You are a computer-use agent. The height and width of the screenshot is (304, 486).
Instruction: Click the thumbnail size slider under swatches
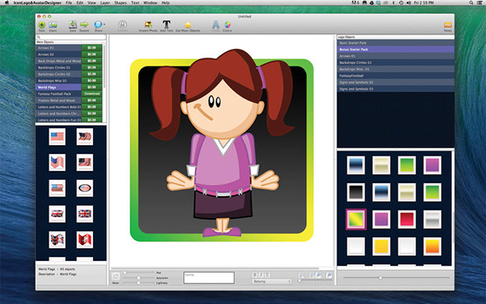pyautogui.click(x=396, y=277)
